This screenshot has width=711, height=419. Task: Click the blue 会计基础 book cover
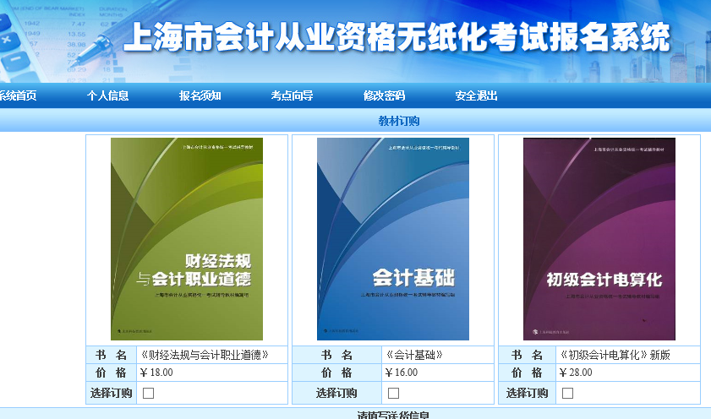tap(393, 239)
